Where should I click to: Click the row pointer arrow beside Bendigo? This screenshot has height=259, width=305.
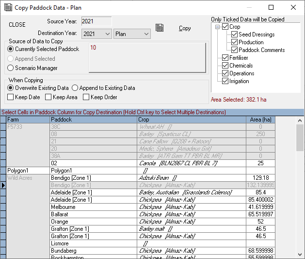coord(3,185)
